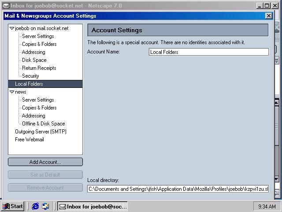Open Server Settings under joebob account

click(38, 36)
